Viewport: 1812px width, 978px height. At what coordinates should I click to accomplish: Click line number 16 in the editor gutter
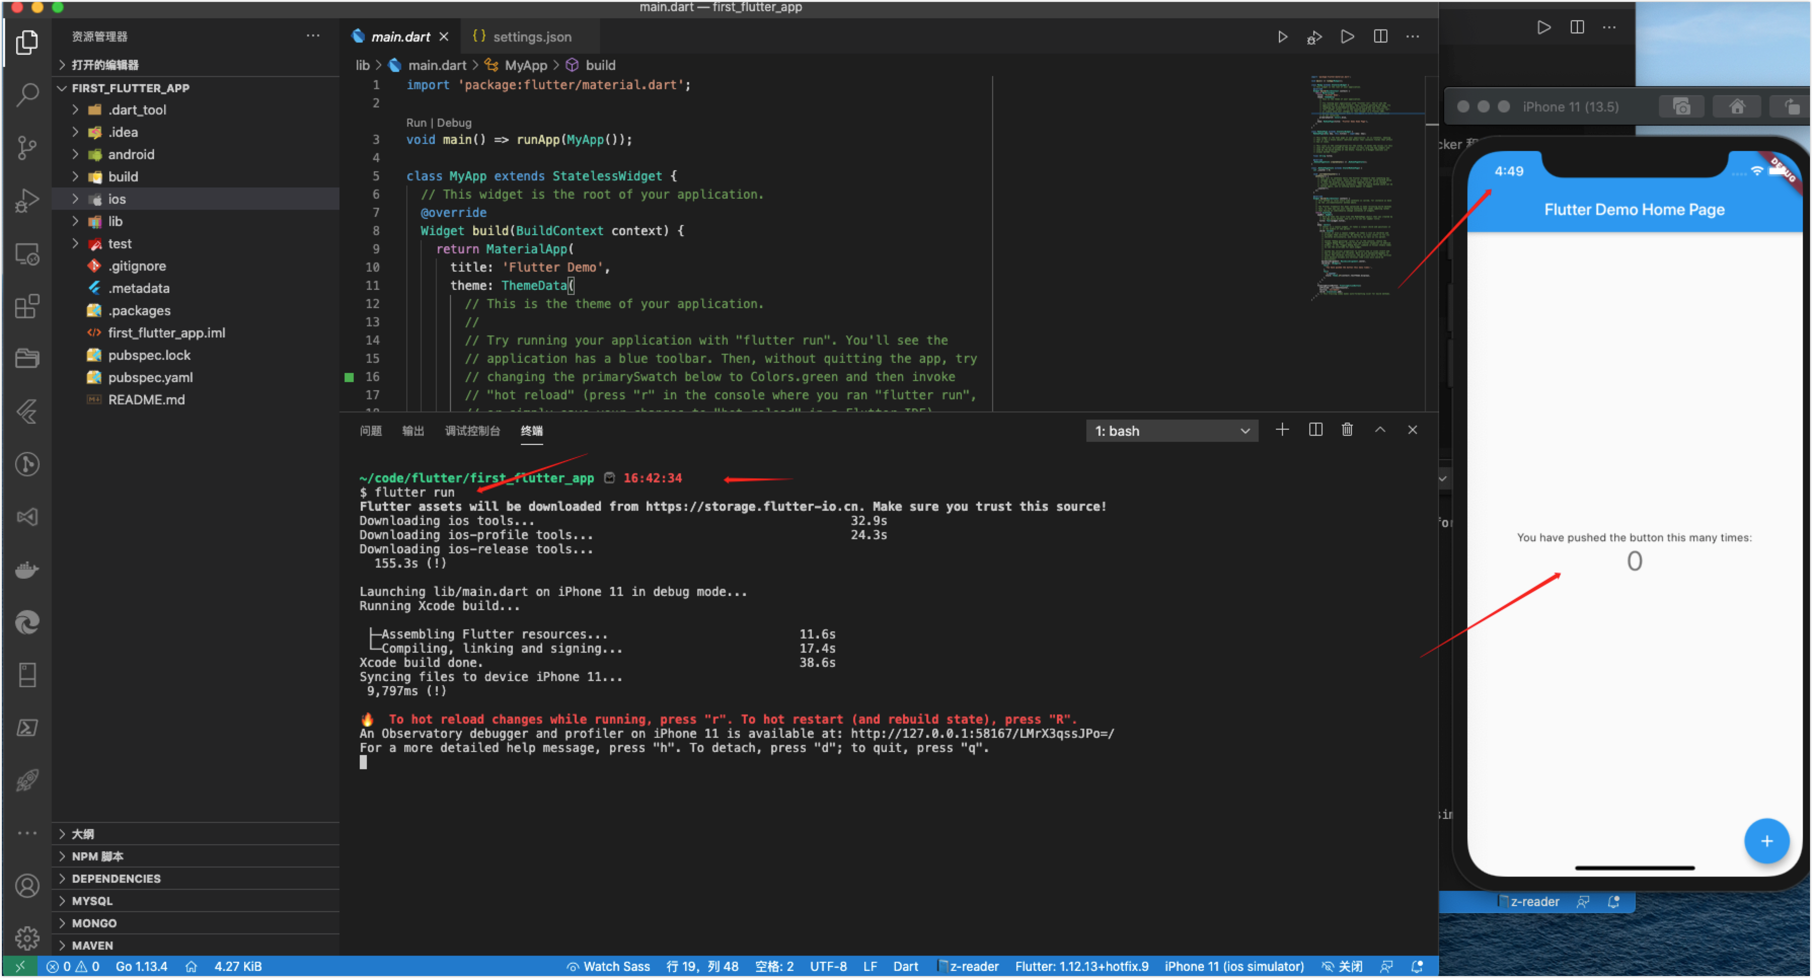(373, 377)
